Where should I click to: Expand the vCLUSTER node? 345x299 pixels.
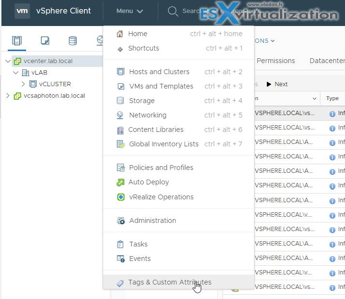click(x=23, y=84)
